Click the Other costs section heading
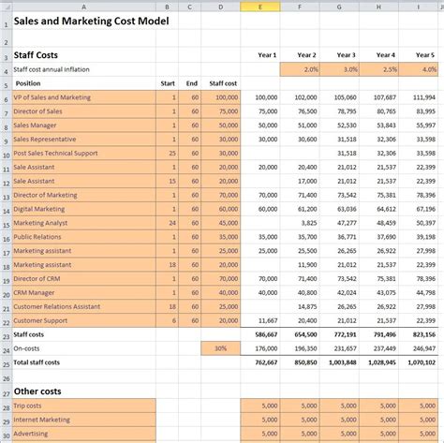 point(37,391)
